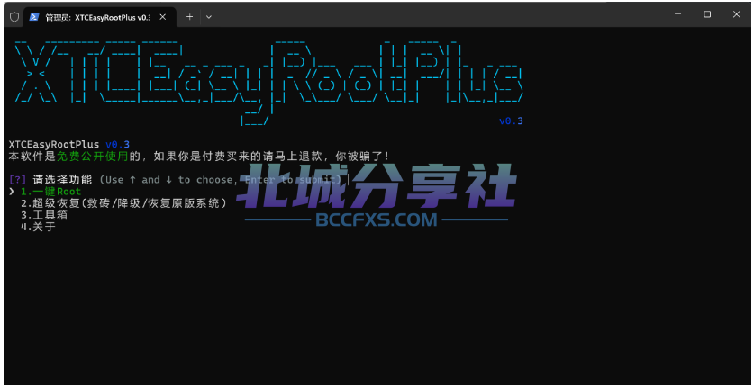Close the terminal window

pos(736,14)
